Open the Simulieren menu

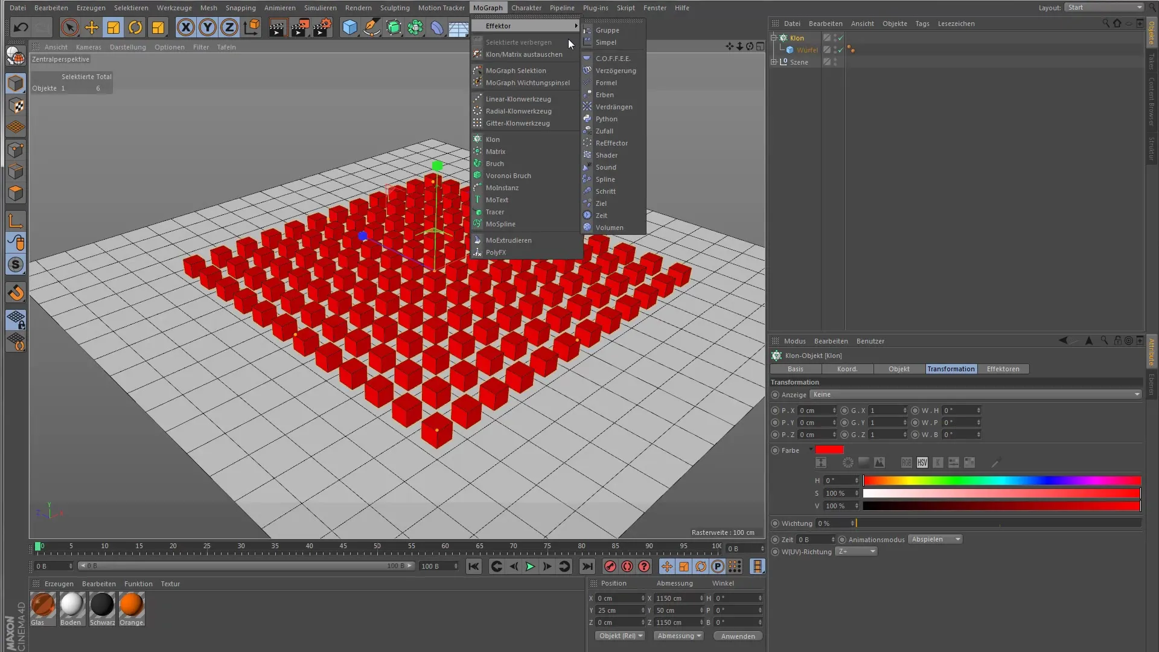click(x=320, y=8)
